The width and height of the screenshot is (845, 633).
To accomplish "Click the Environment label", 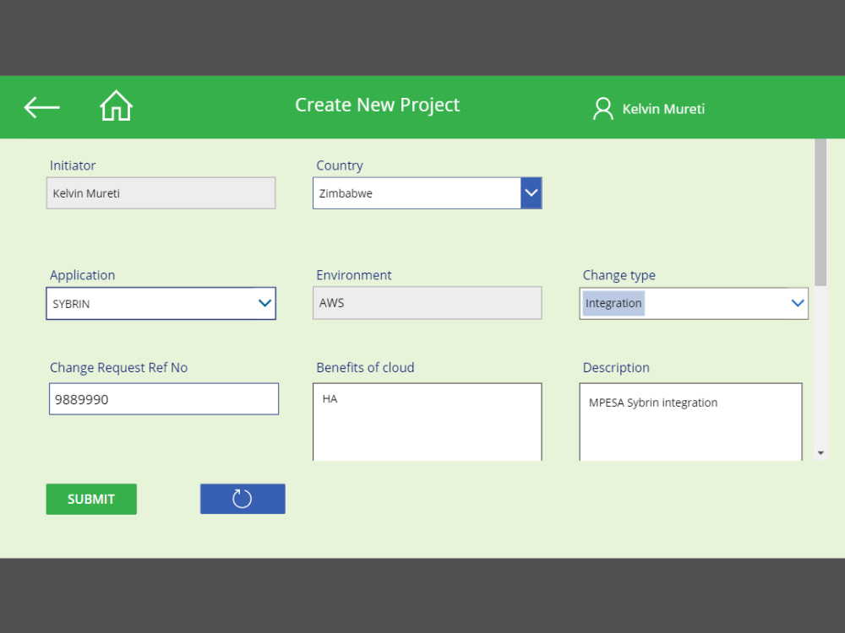I will tap(353, 275).
